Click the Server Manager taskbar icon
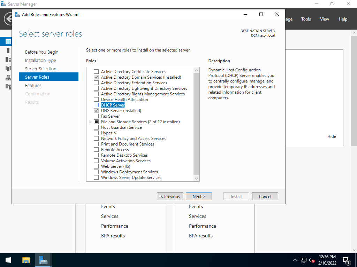The image size is (357, 267). [43, 260]
